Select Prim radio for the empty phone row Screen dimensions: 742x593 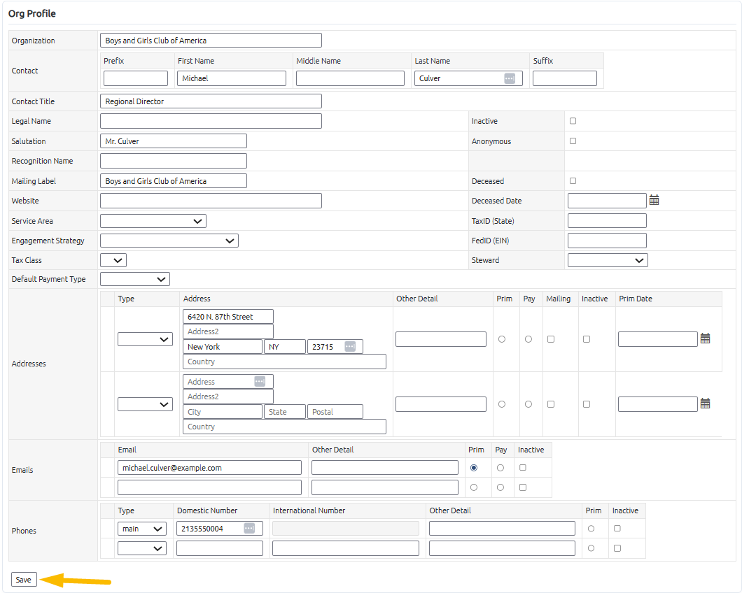coord(591,548)
